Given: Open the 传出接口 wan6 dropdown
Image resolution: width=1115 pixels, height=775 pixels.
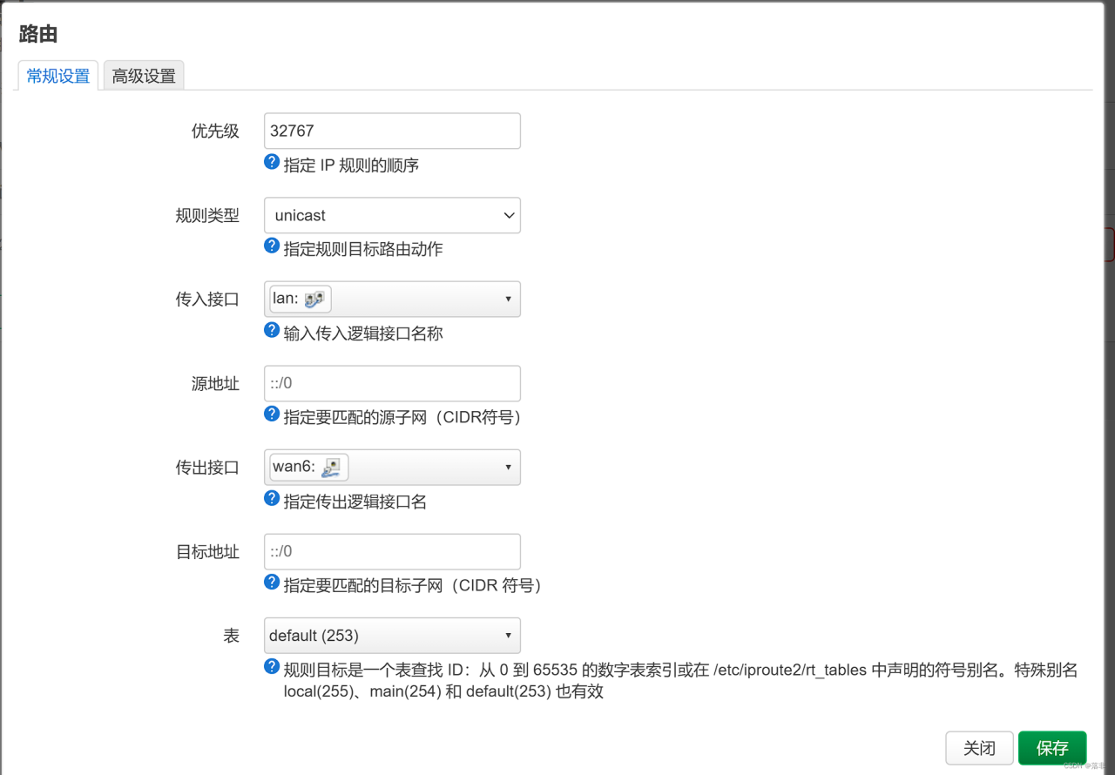Looking at the screenshot, I should point(392,467).
